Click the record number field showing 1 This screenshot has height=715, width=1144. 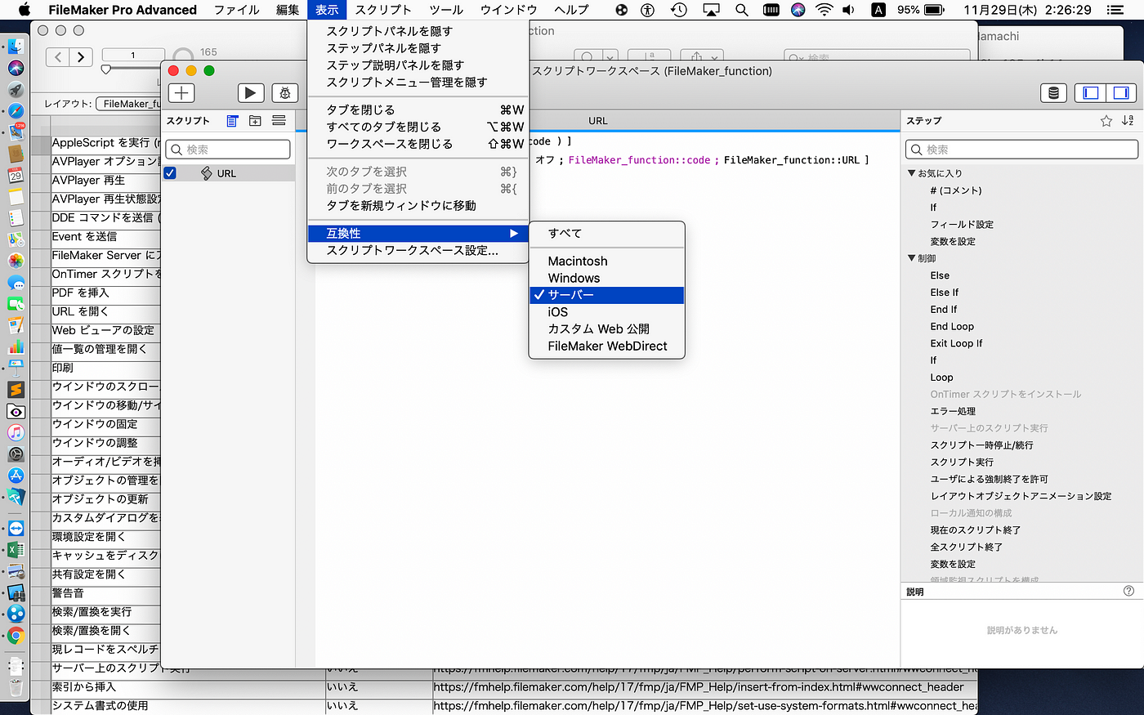pos(132,56)
